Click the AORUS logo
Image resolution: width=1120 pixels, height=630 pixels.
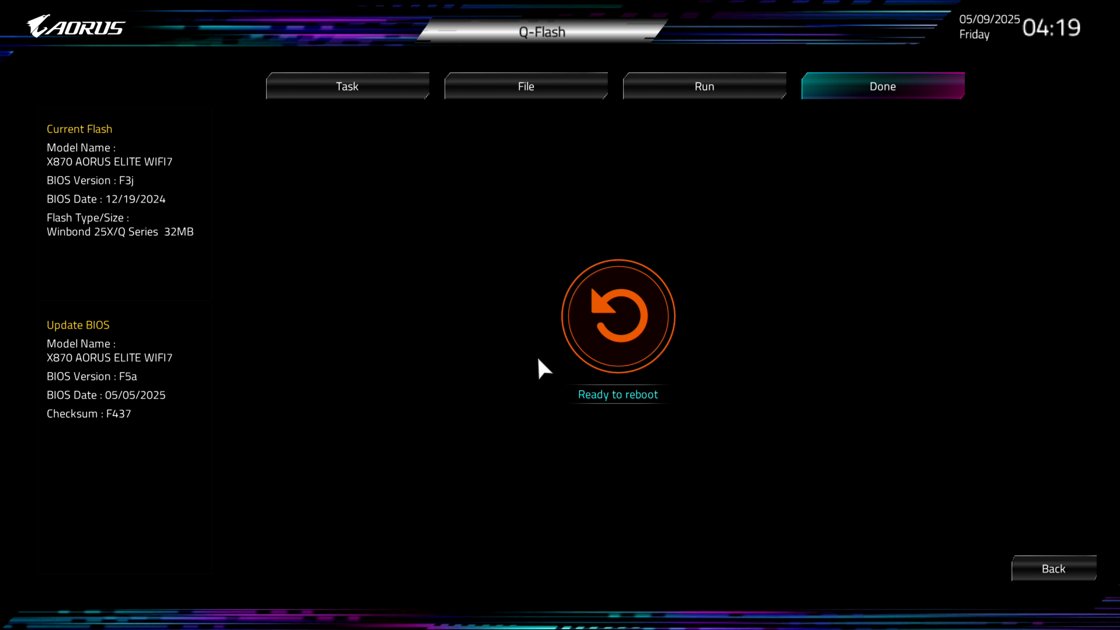click(76, 27)
